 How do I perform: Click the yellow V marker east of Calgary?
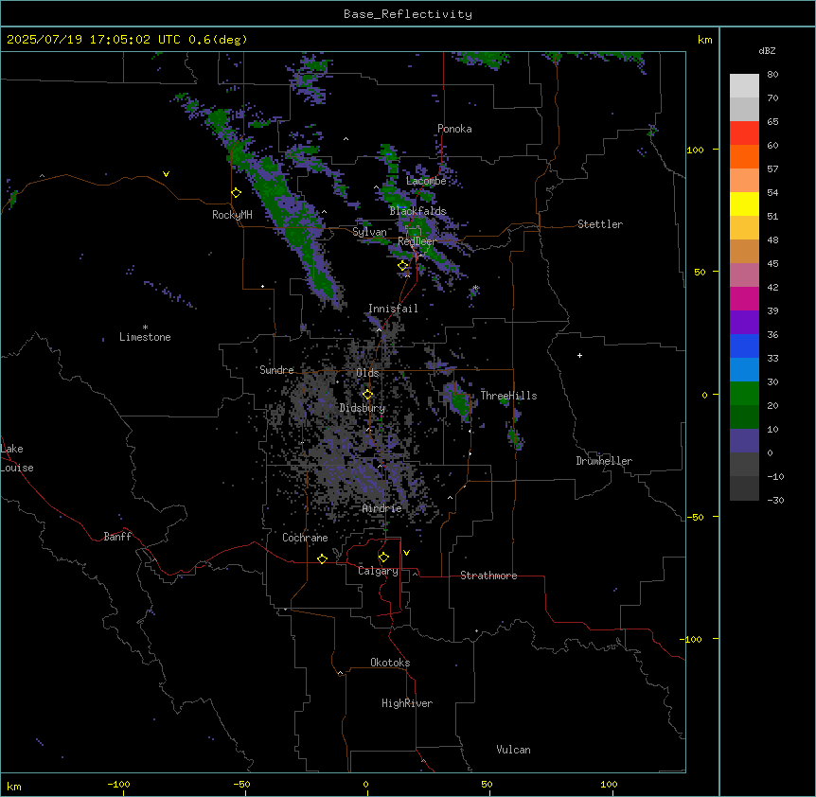(x=406, y=553)
